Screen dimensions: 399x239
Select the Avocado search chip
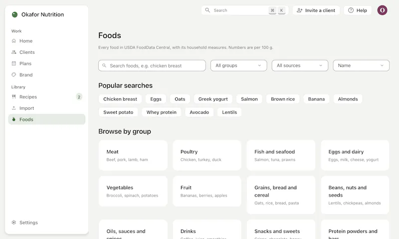tap(199, 112)
